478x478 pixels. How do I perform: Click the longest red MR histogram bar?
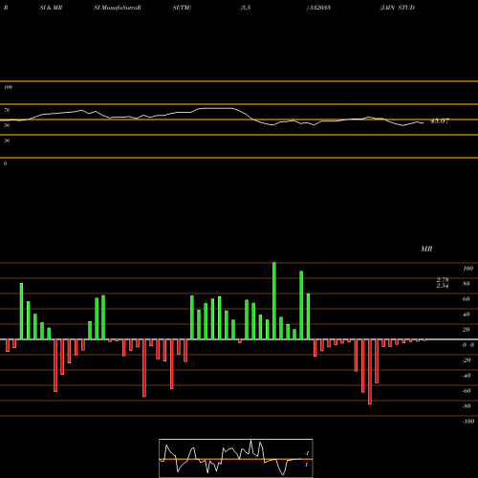coord(370,372)
